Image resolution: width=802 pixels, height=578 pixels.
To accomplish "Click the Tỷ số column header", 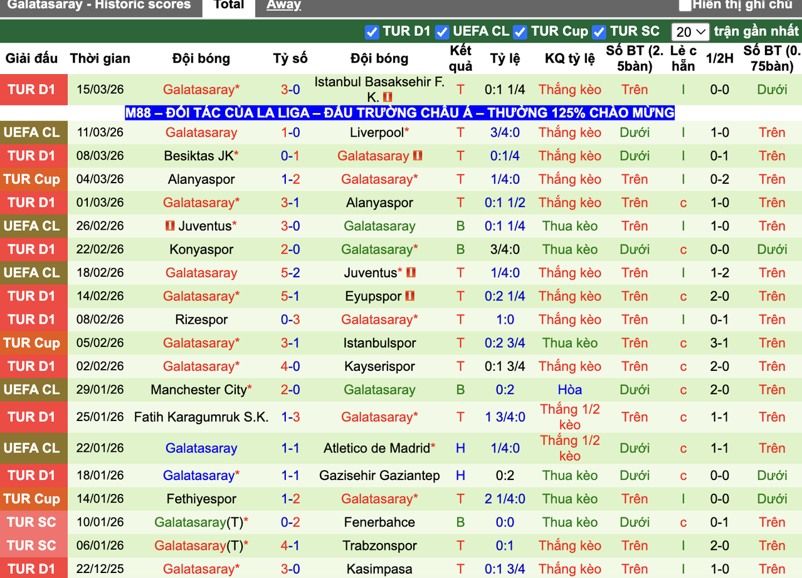I will pos(290,58).
